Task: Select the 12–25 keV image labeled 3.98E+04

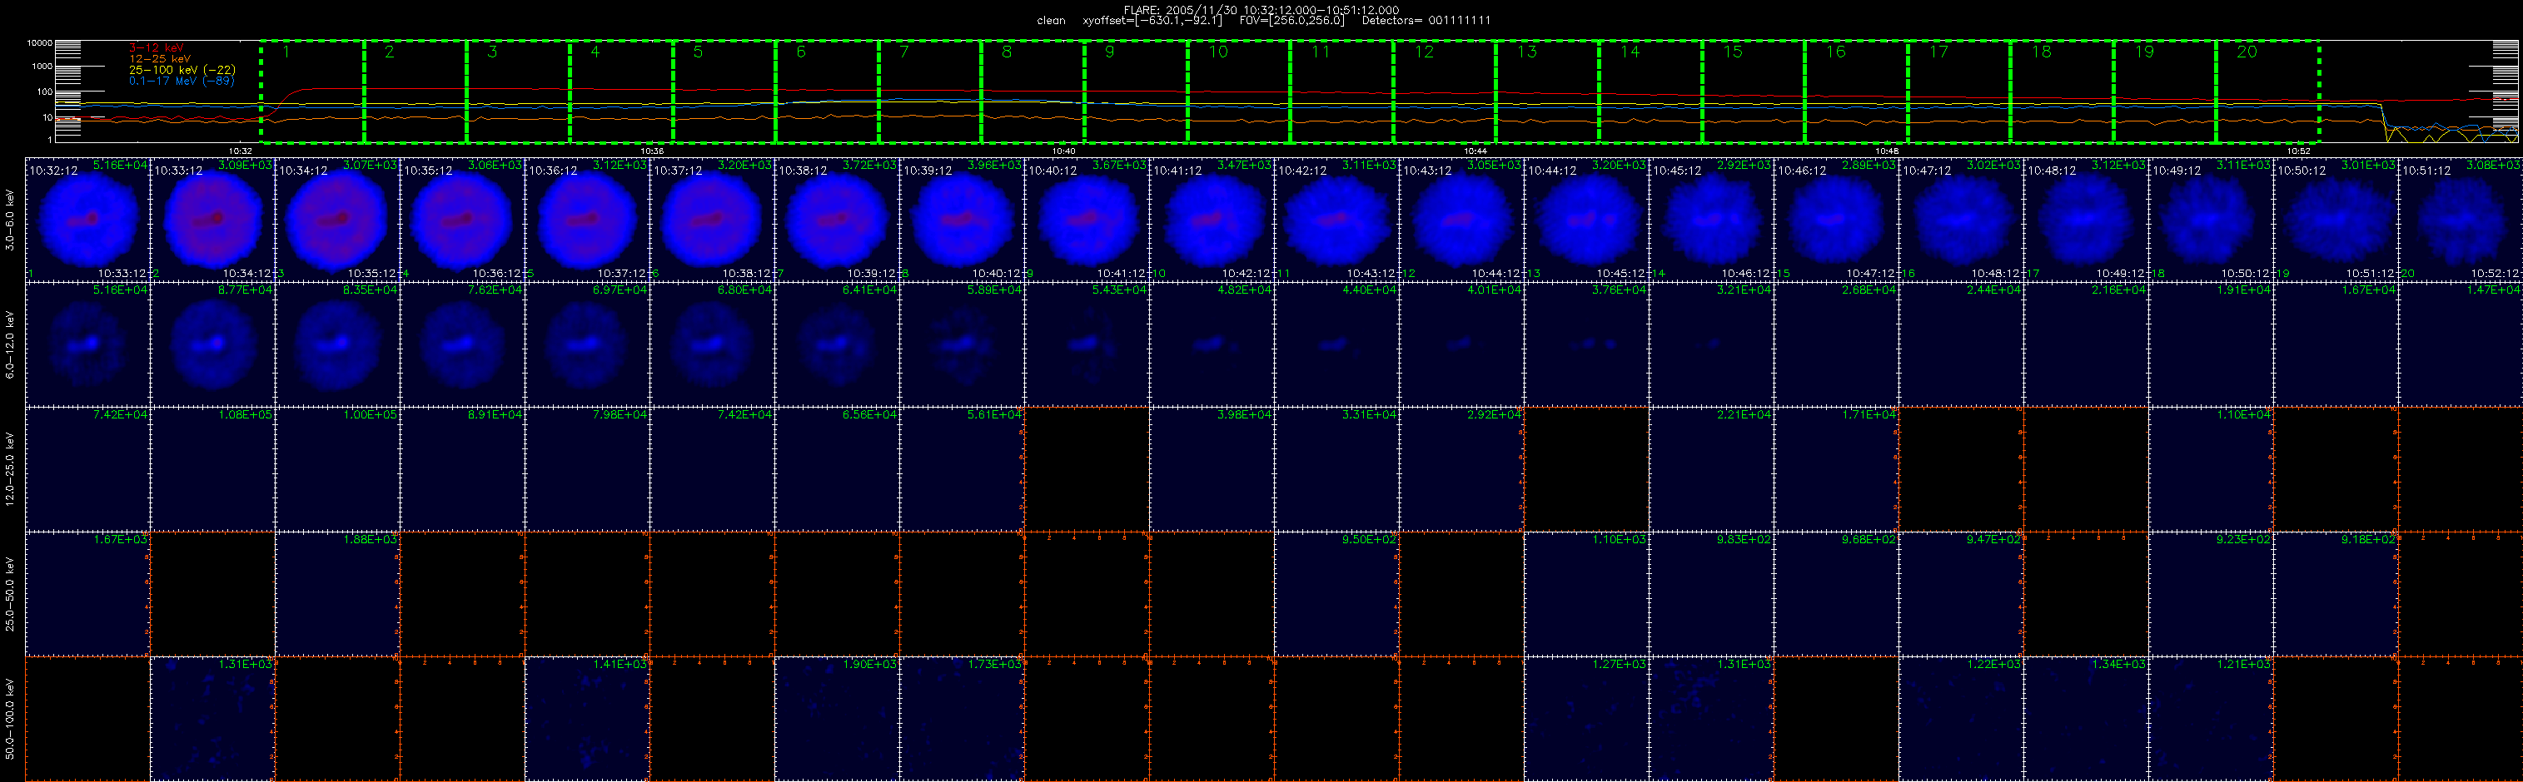Action: (1212, 469)
